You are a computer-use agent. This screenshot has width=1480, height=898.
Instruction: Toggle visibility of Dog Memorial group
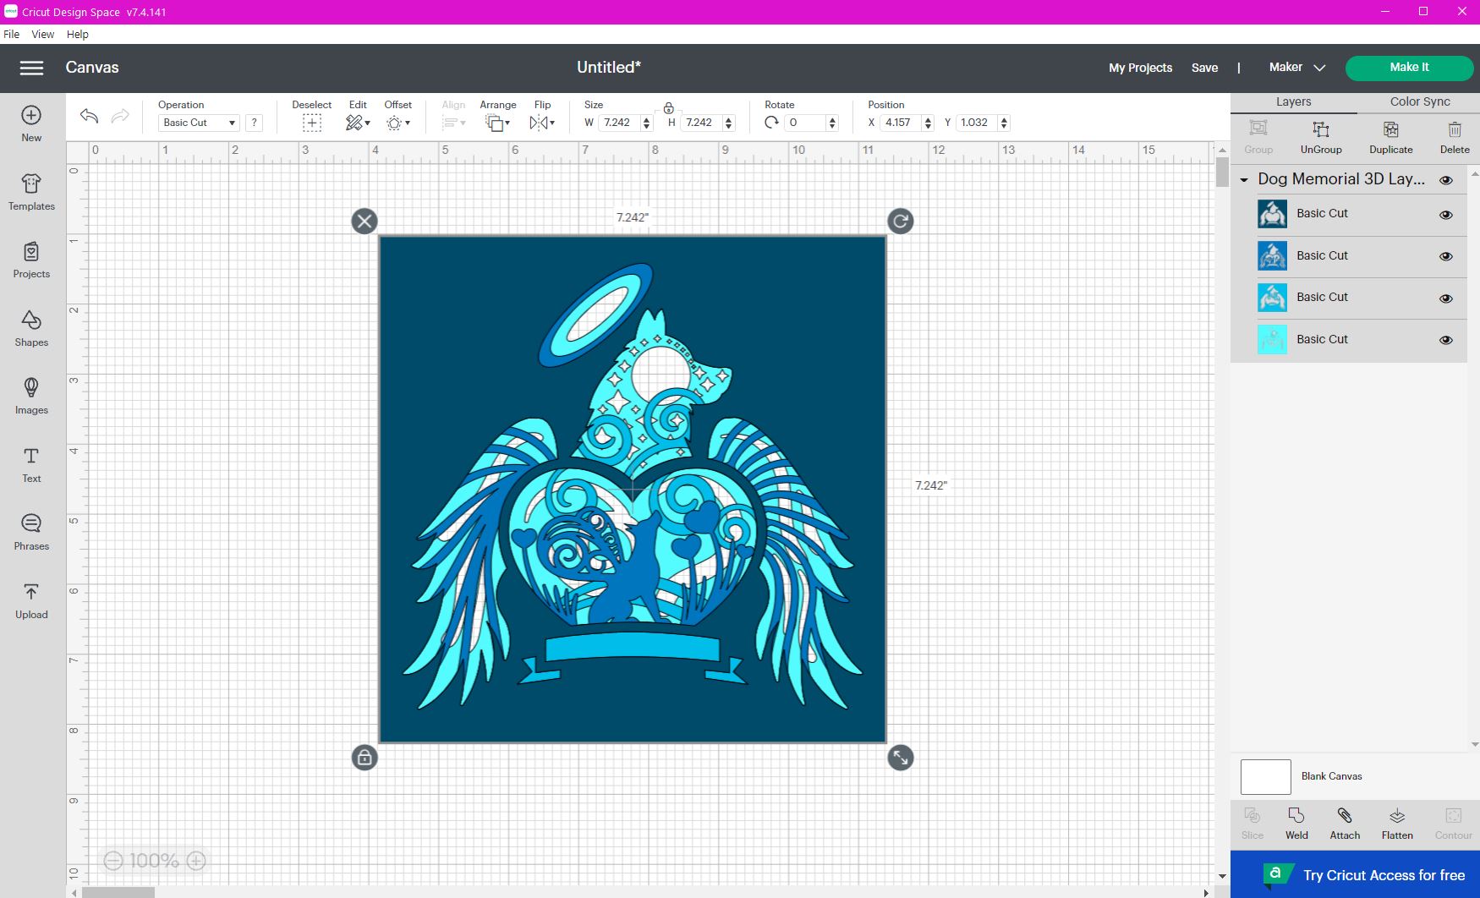point(1446,180)
